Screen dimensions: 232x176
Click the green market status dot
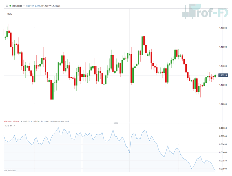[x=11, y=6]
